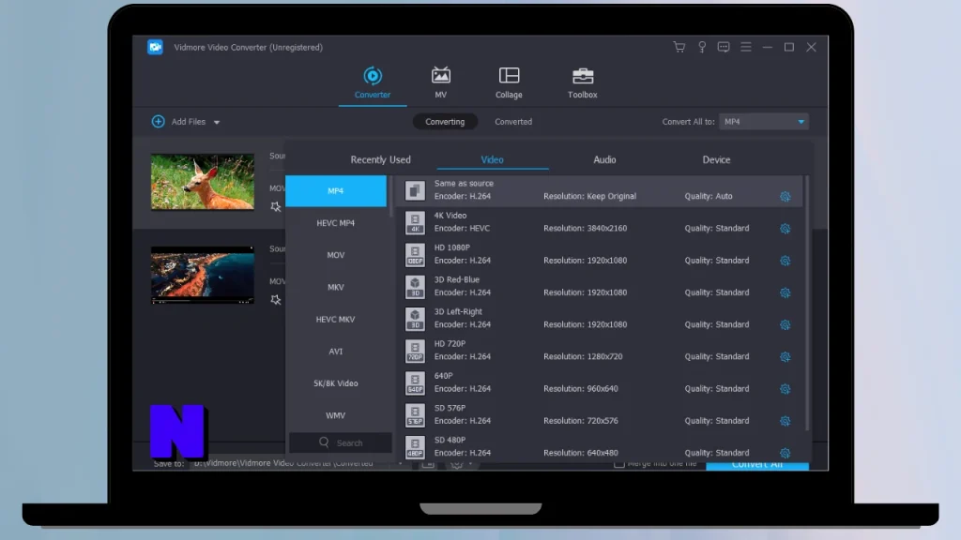Select the deer video thumbnail

(203, 182)
